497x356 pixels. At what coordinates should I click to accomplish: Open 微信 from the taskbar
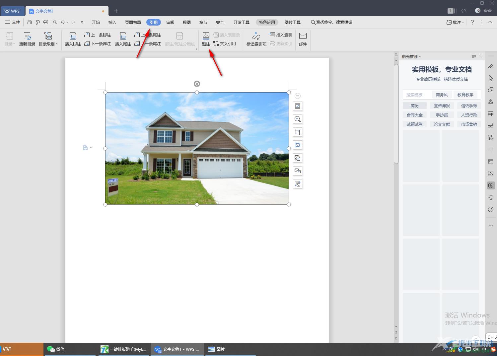pos(70,349)
